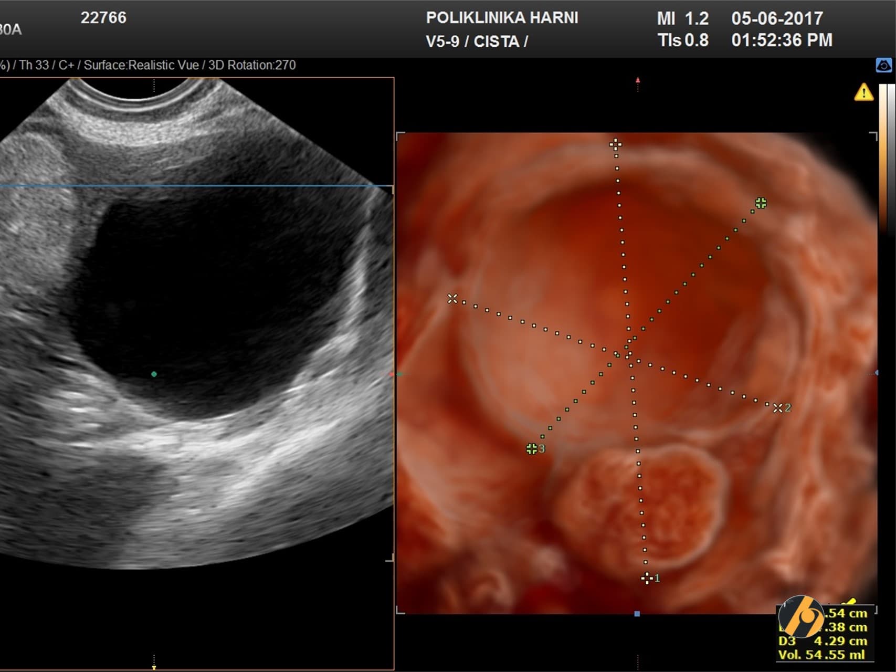Viewport: 896px width, 672px height.
Task: Click the orange circular logo overlay
Action: pos(801,617)
